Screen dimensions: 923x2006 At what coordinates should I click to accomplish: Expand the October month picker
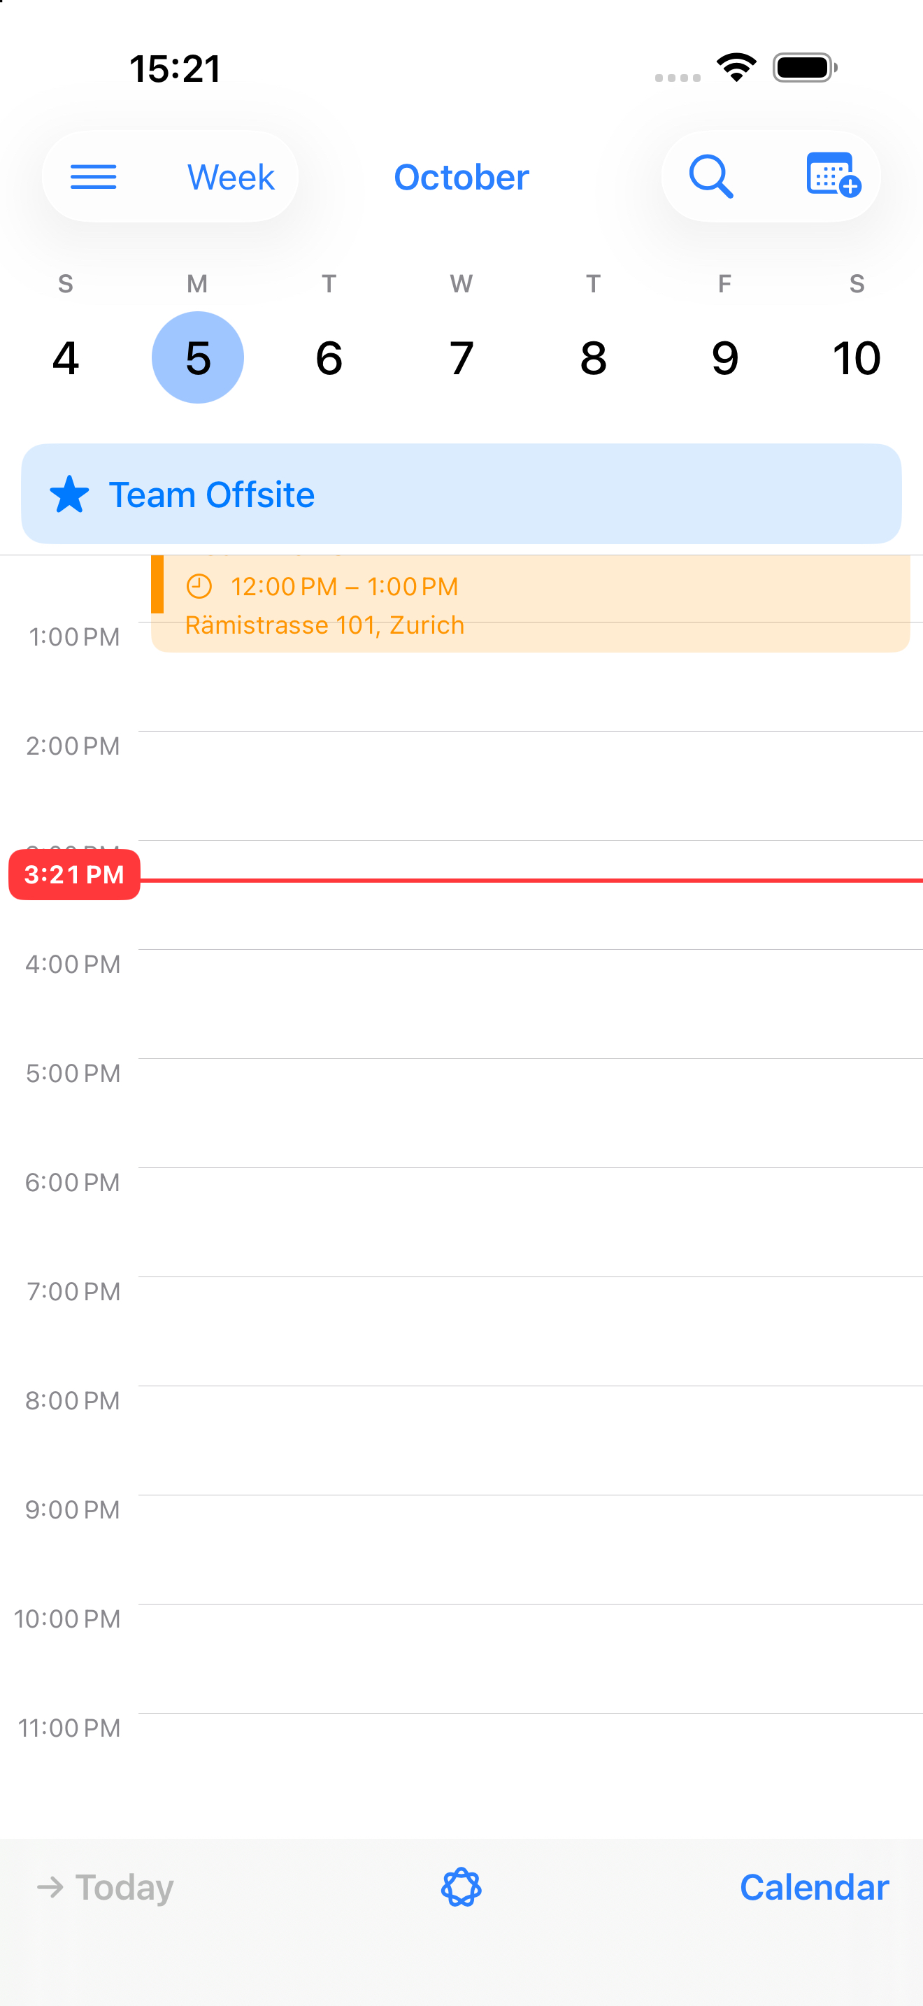(x=461, y=177)
